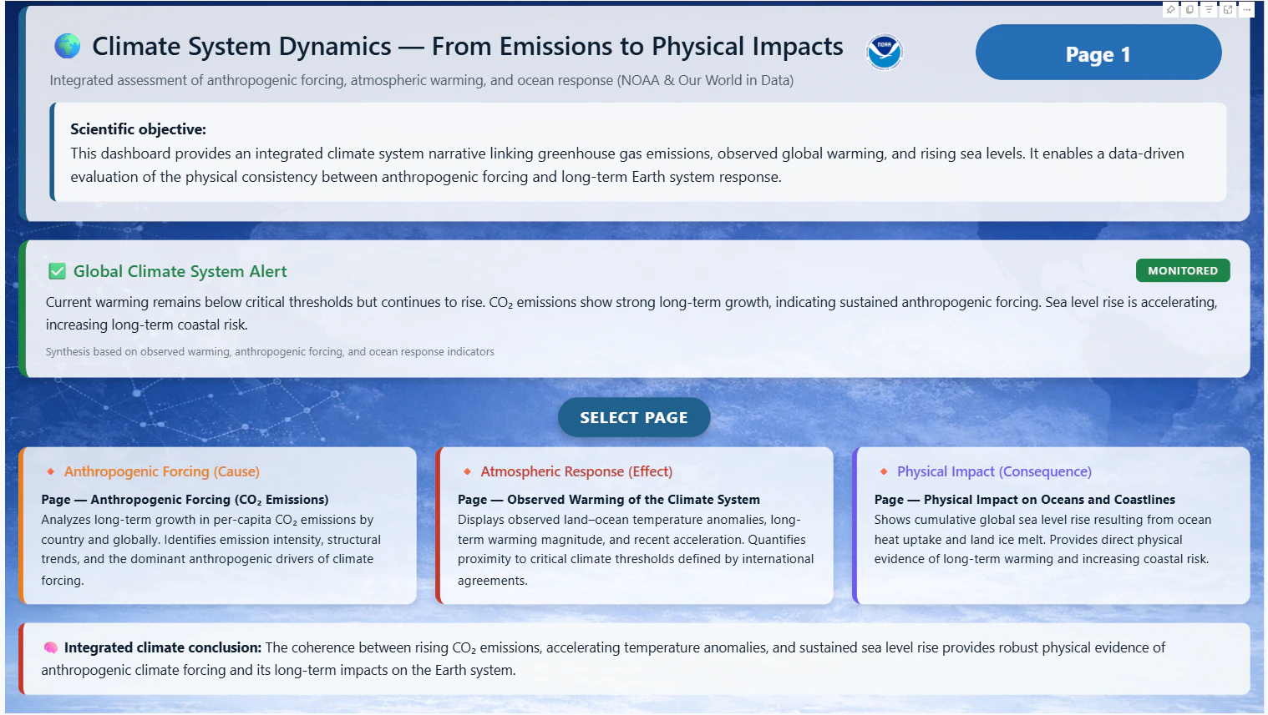The image size is (1268, 715).
Task: Go to Page 1 using the button
Action: (x=1098, y=53)
